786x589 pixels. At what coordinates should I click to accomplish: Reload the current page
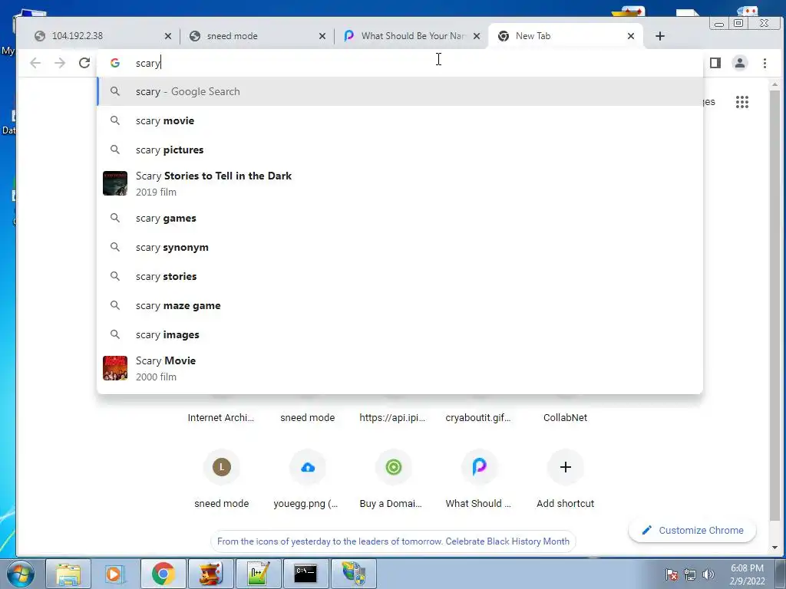[x=84, y=63]
